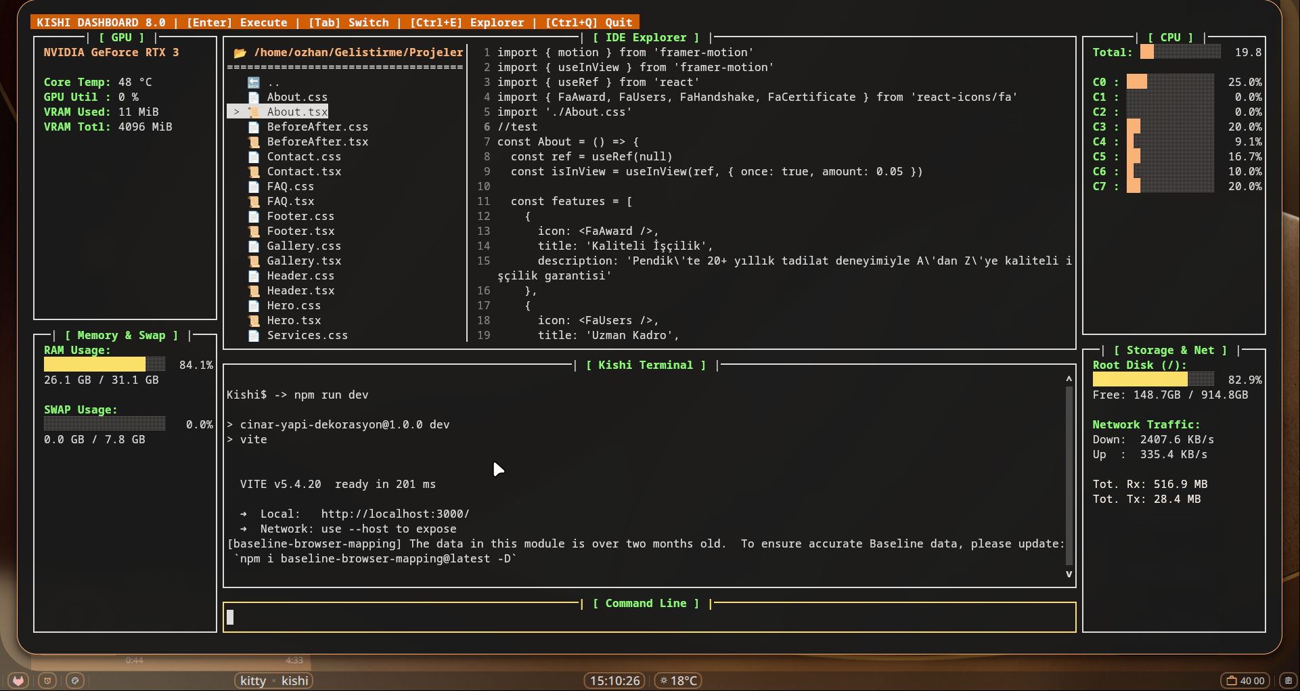1300x691 pixels.
Task: Click the Contact.tsx script icon
Action: click(x=254, y=172)
